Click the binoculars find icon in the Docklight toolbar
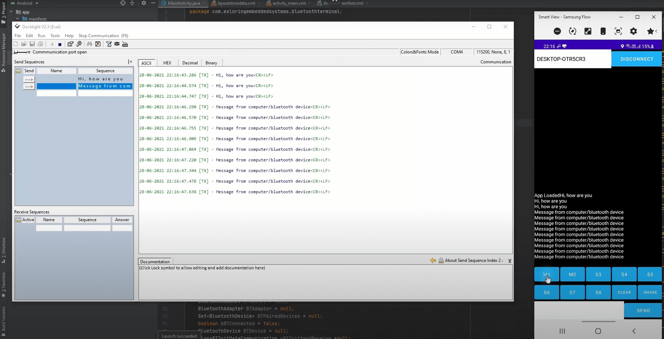Image resolution: width=664 pixels, height=339 pixels. click(x=89, y=44)
